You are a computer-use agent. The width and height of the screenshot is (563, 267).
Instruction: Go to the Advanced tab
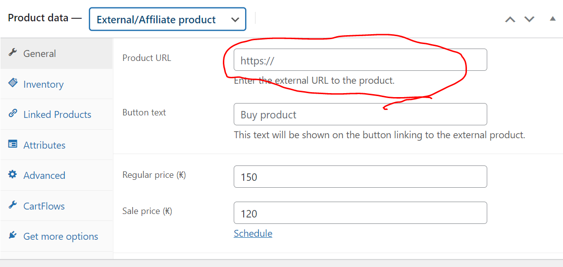(x=45, y=175)
